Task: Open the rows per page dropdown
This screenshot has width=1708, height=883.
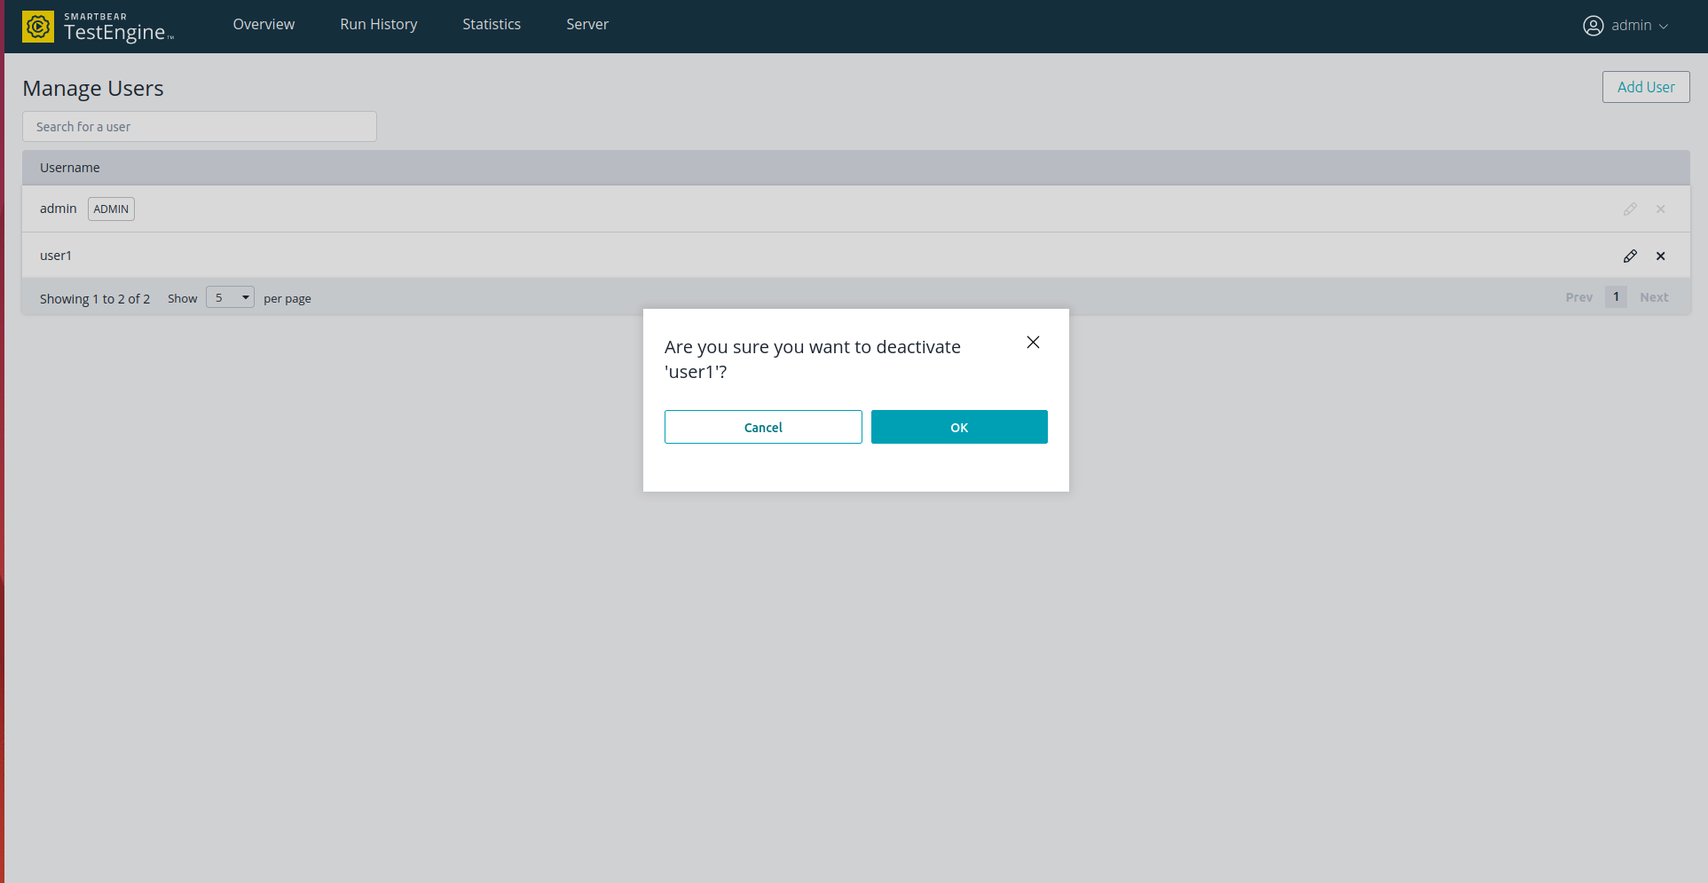Action: (230, 297)
